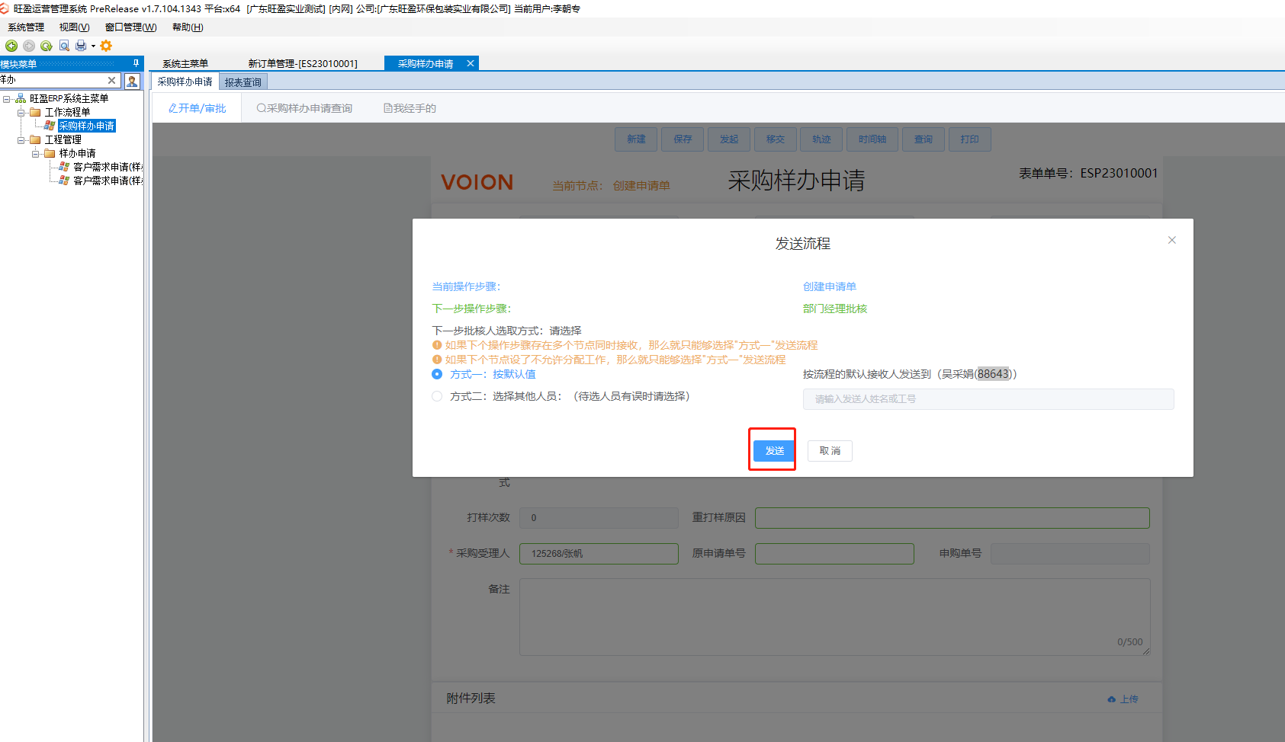The height and width of the screenshot is (742, 1285).
Task: Click the 表单单号 ESP23010001 text
Action: tap(1088, 173)
